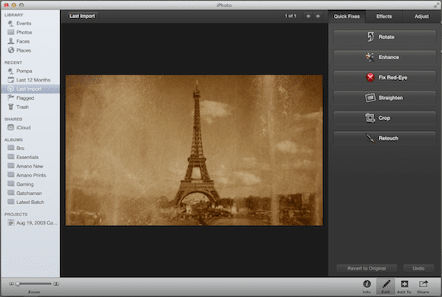Screen dimensions: 442x297
Task: Click Revert to Original button
Action: click(367, 268)
